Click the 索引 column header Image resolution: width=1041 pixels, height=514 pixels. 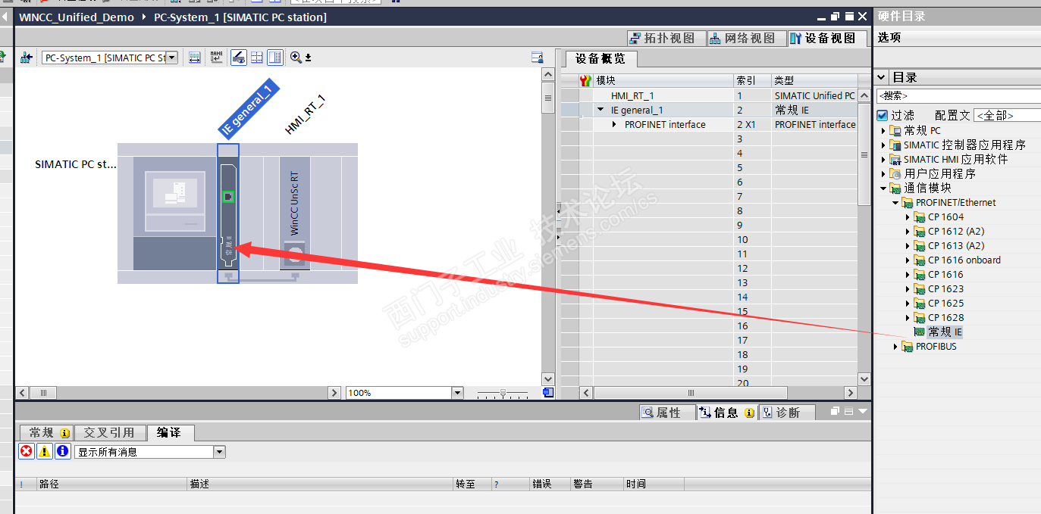tap(752, 80)
